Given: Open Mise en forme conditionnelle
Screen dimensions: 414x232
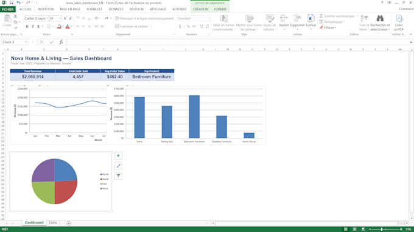Looking at the screenshot, I should tap(223, 22).
